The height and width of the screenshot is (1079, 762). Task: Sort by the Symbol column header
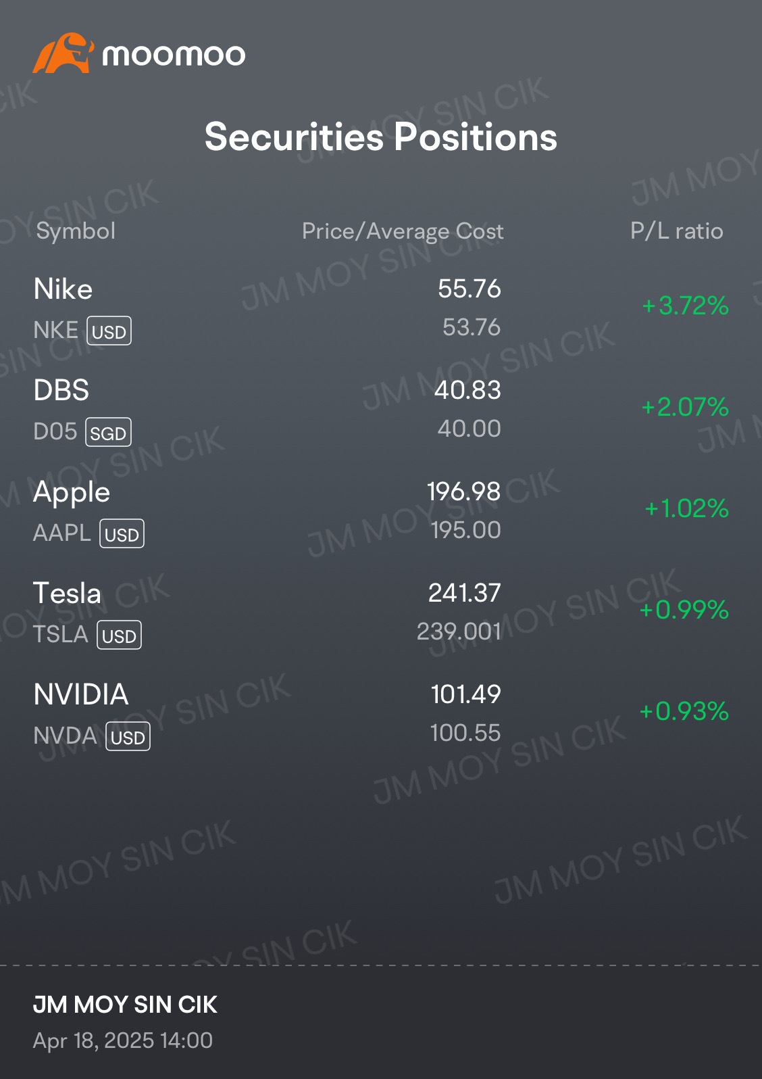(76, 231)
